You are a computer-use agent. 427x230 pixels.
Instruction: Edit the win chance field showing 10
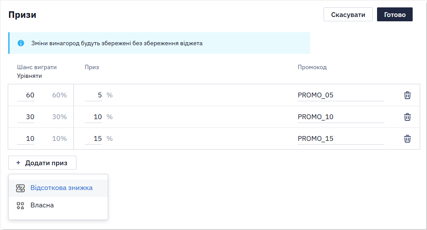pyautogui.click(x=26, y=139)
